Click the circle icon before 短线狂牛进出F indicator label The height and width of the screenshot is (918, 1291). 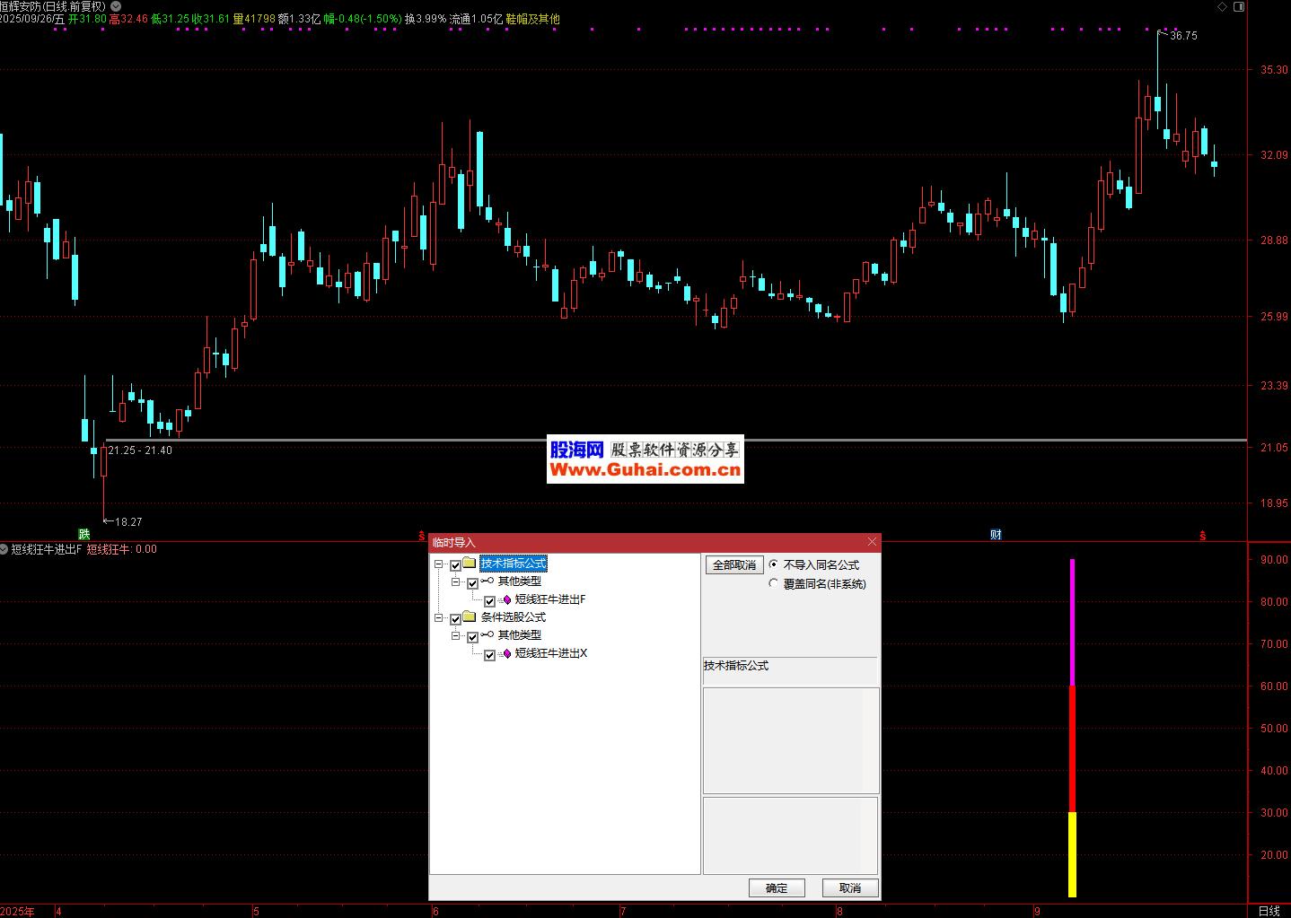(4, 549)
